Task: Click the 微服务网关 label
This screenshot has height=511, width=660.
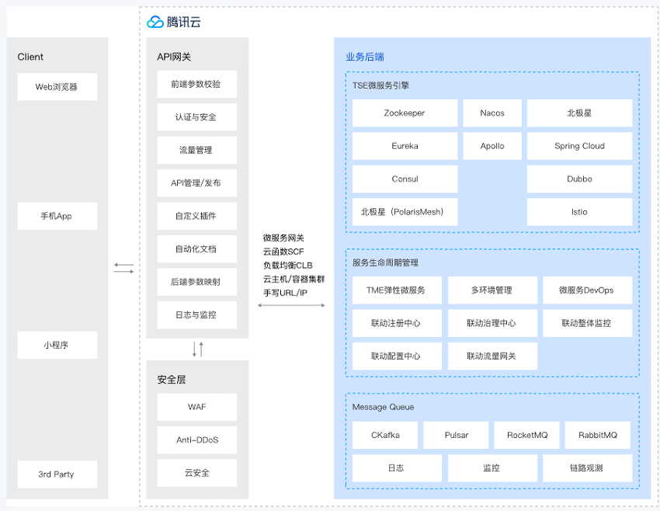Action: 283,238
